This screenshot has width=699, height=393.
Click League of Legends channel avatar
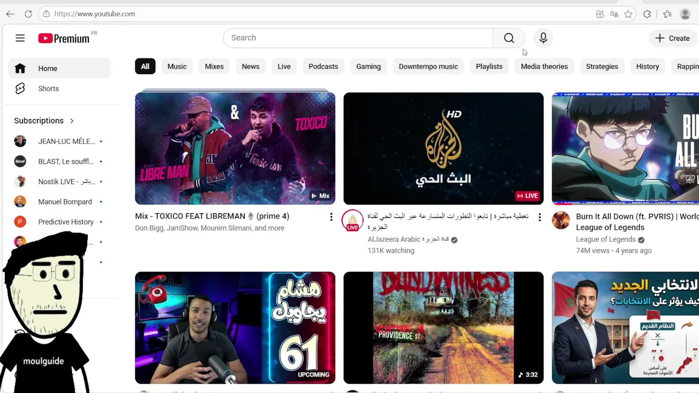tap(561, 221)
